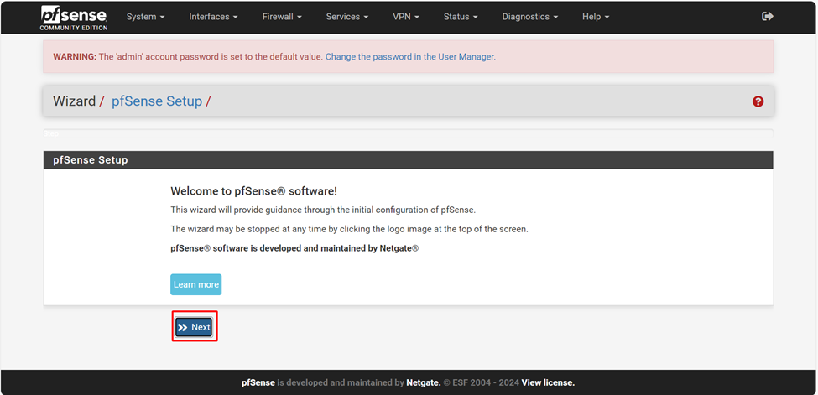Click the pfSense link in the footer

click(x=258, y=382)
